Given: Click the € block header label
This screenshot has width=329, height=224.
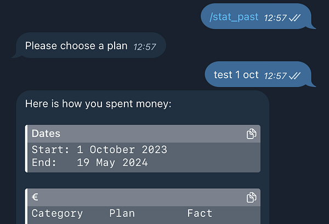Looking at the screenshot, I should coord(35,197).
